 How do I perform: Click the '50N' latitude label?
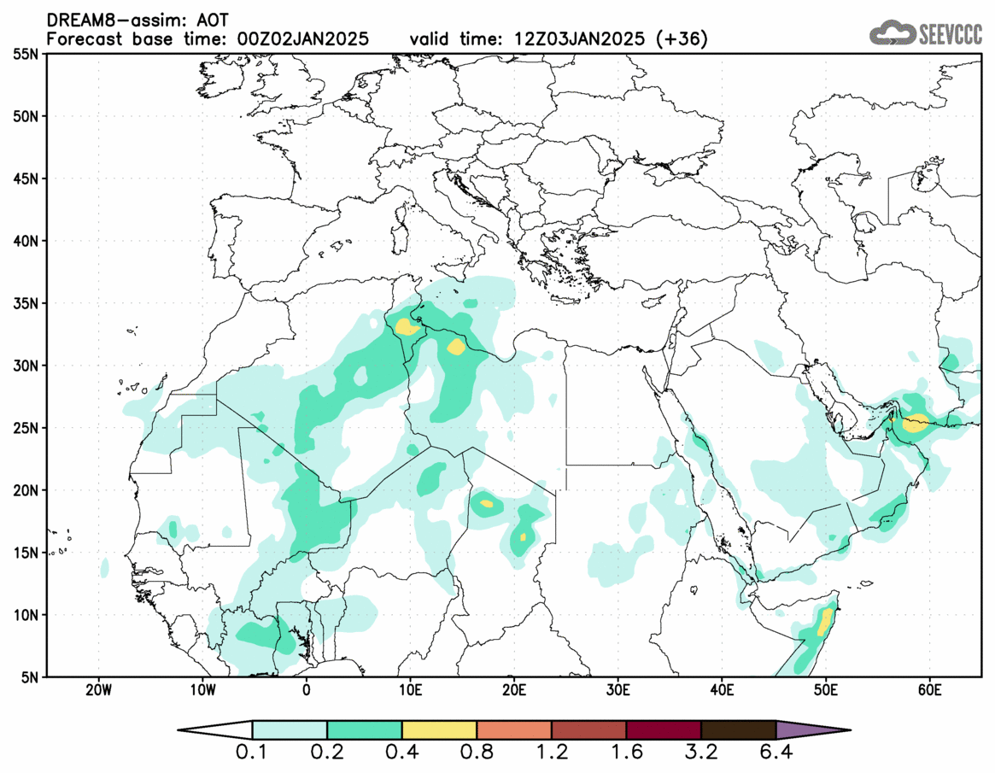click(x=26, y=117)
